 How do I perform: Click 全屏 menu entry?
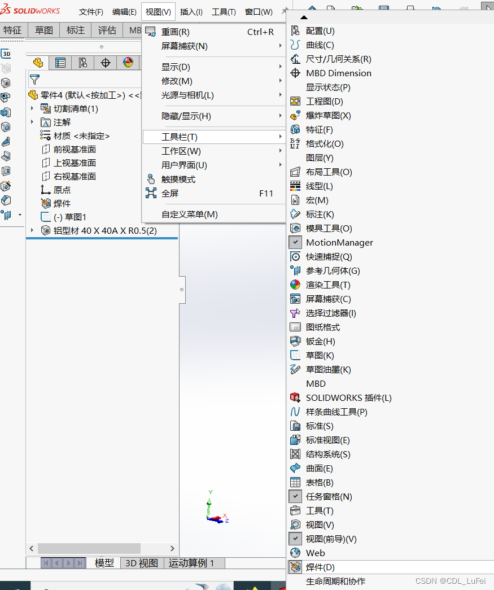tap(214, 194)
